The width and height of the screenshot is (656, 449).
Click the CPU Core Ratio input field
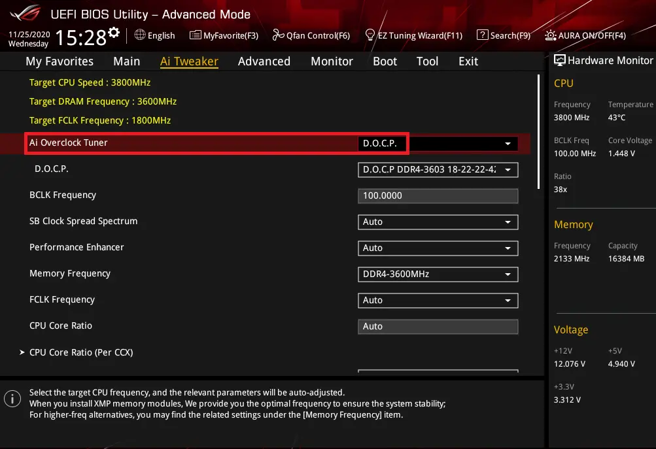tap(438, 327)
